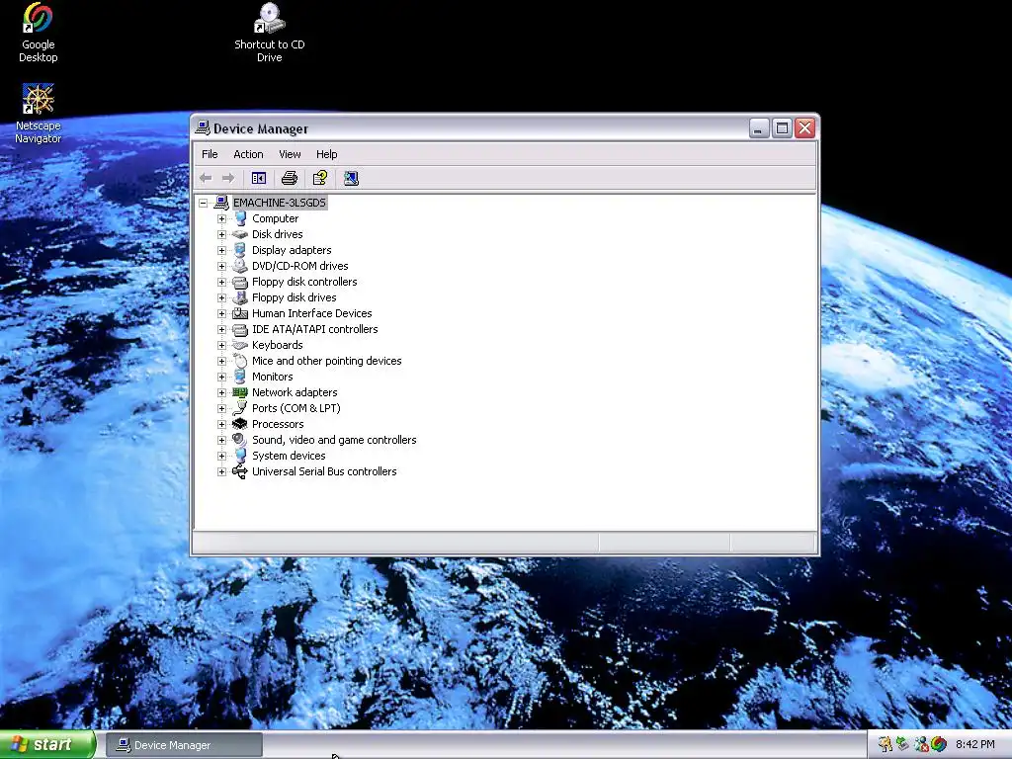Expand the Processors node
Screen dimensions: 1012x759
[x=222, y=424]
